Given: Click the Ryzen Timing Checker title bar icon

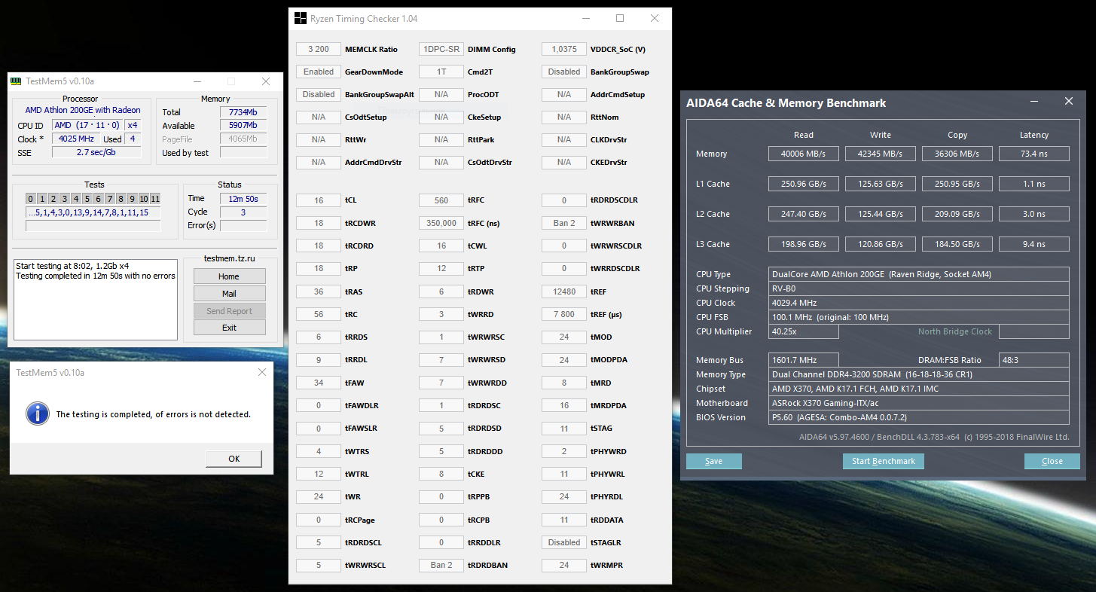Looking at the screenshot, I should coord(300,18).
